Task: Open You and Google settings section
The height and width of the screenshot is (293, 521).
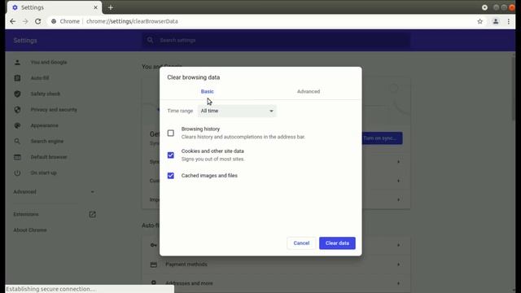Action: coord(49,62)
